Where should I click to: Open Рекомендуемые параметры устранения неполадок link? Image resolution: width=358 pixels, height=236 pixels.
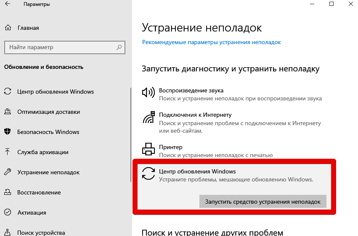coord(212,42)
